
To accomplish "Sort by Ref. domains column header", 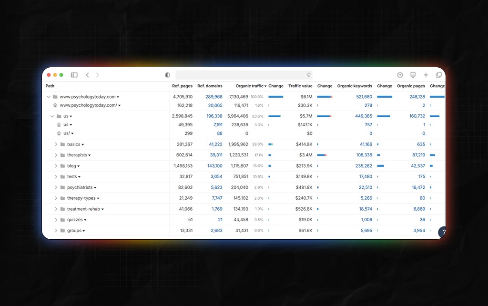I will click(x=210, y=86).
